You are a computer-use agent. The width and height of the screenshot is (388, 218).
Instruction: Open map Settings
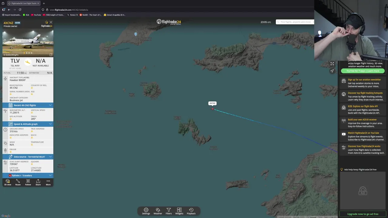pos(146,211)
